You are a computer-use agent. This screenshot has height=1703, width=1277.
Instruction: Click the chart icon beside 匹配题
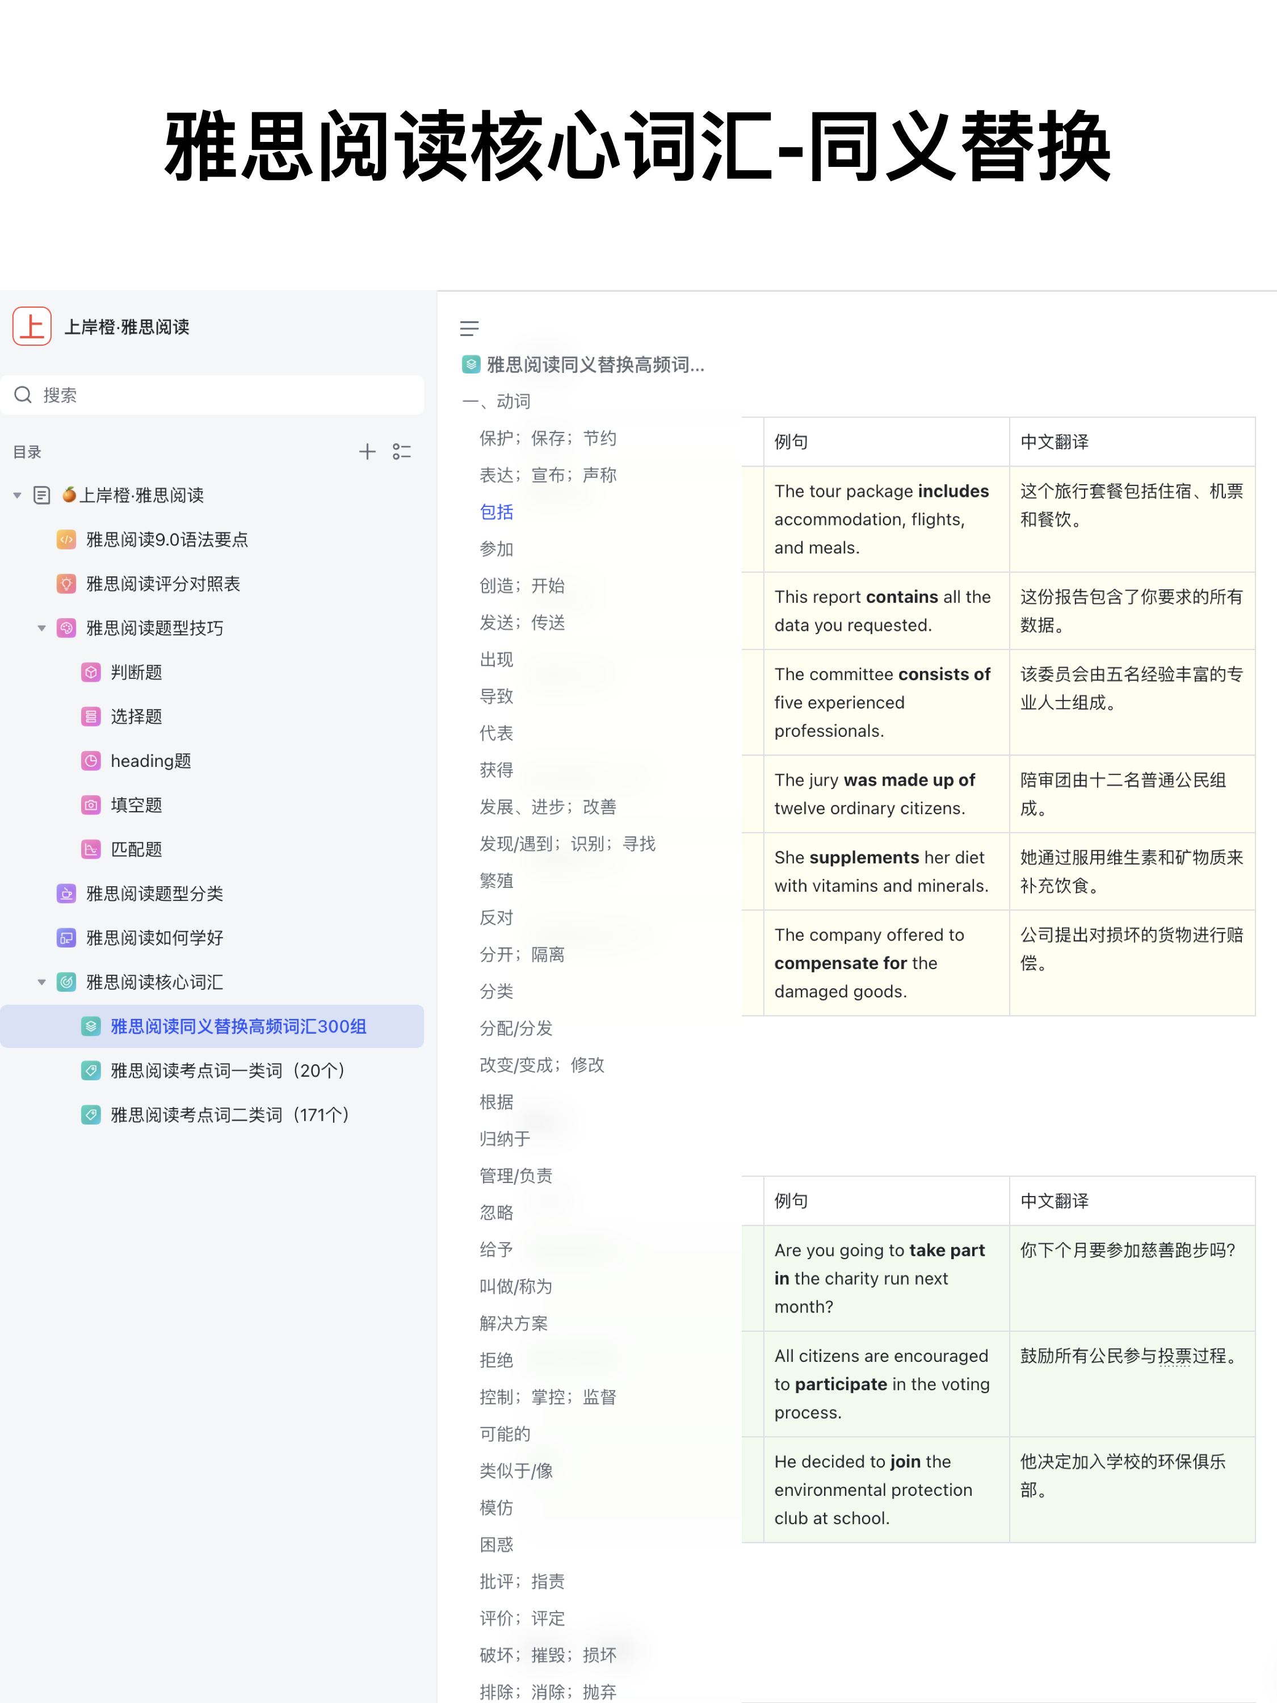(x=91, y=849)
